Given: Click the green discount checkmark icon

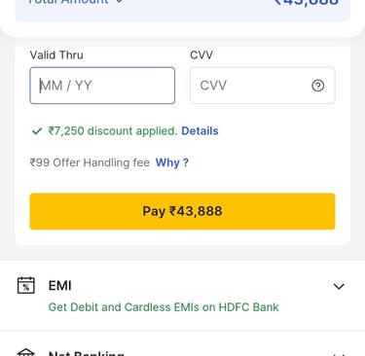Looking at the screenshot, I should [x=37, y=131].
